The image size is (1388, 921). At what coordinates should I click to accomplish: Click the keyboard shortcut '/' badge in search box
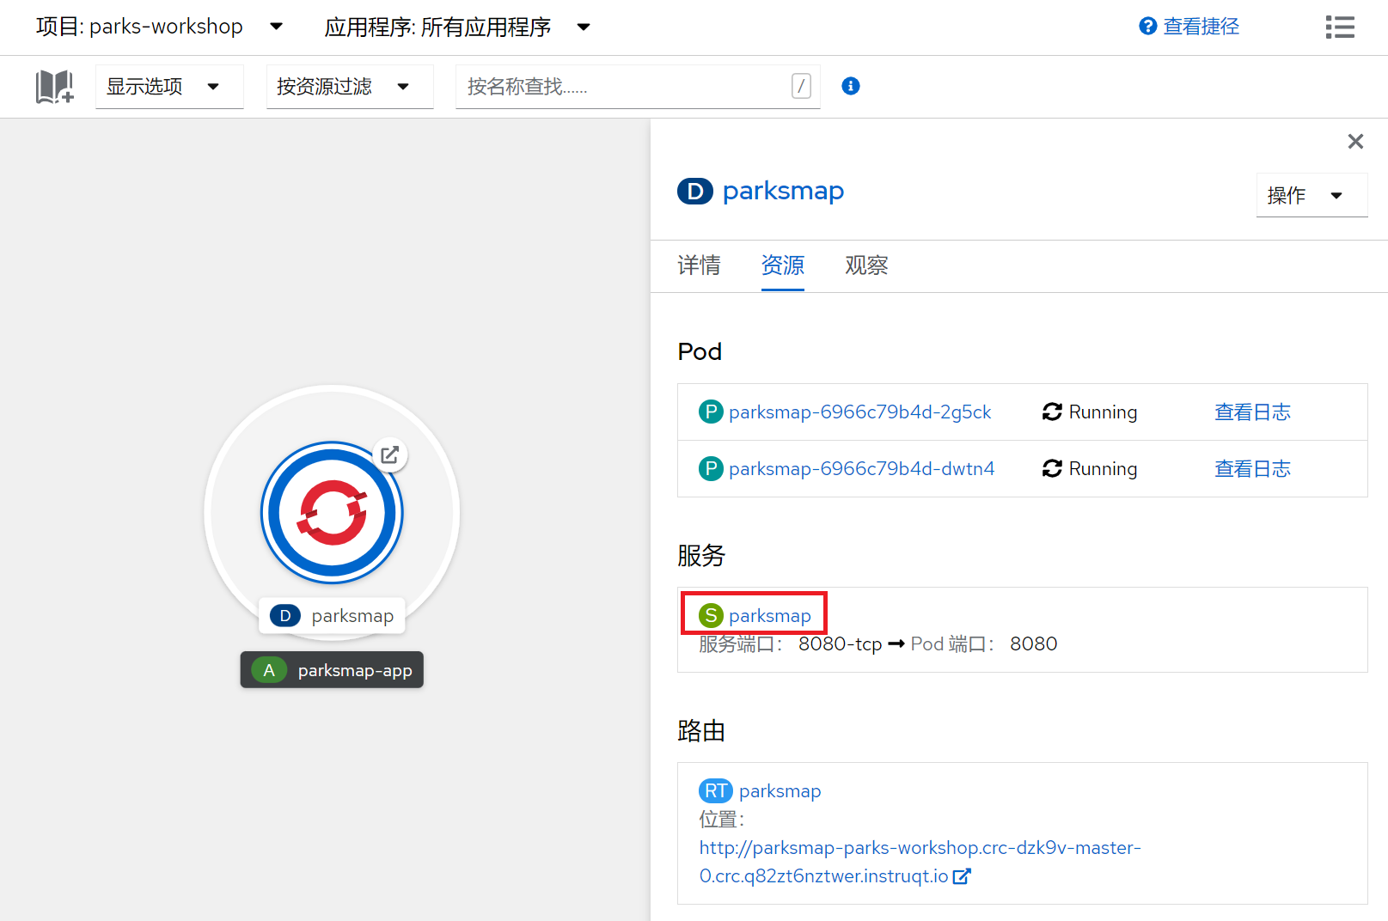pyautogui.click(x=801, y=86)
